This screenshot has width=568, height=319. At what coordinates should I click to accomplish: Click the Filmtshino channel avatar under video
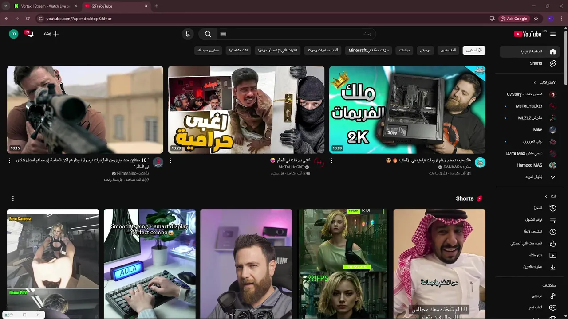pos(158,163)
